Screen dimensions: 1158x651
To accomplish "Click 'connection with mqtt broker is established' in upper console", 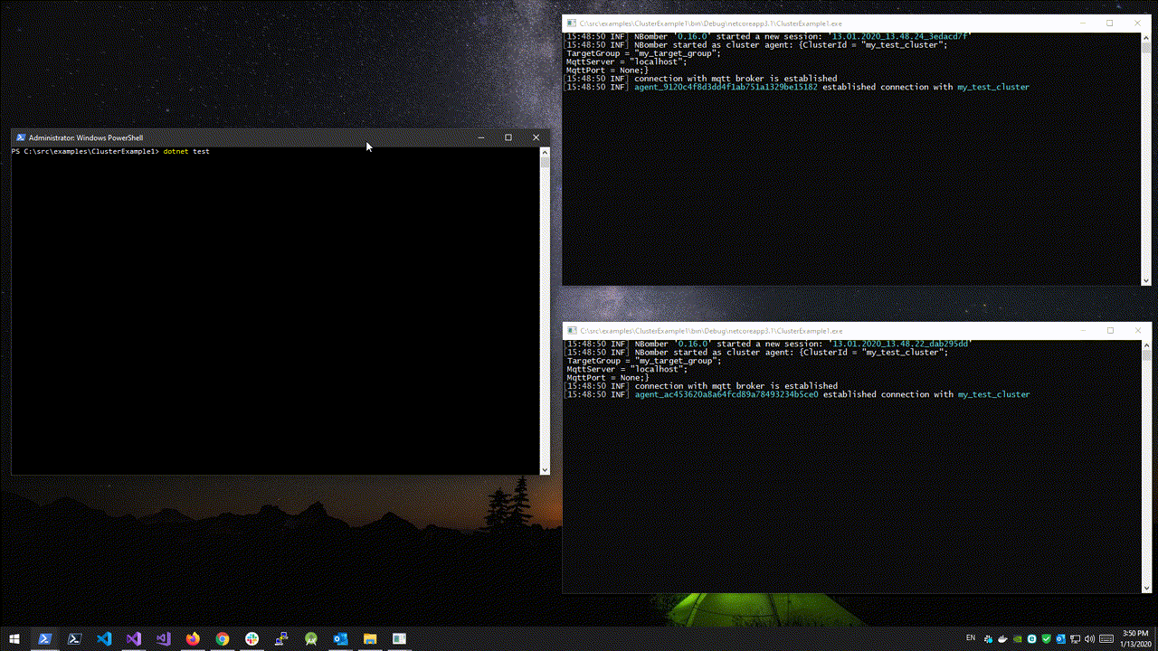I will (x=736, y=79).
